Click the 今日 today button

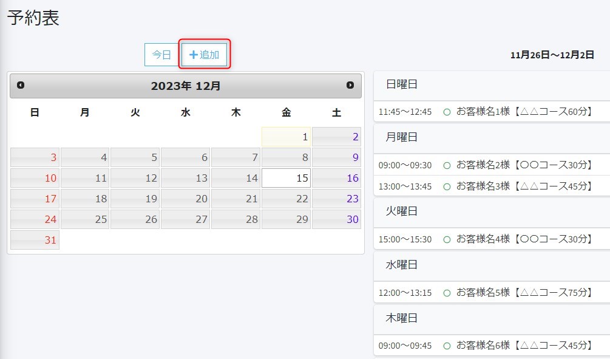click(161, 55)
